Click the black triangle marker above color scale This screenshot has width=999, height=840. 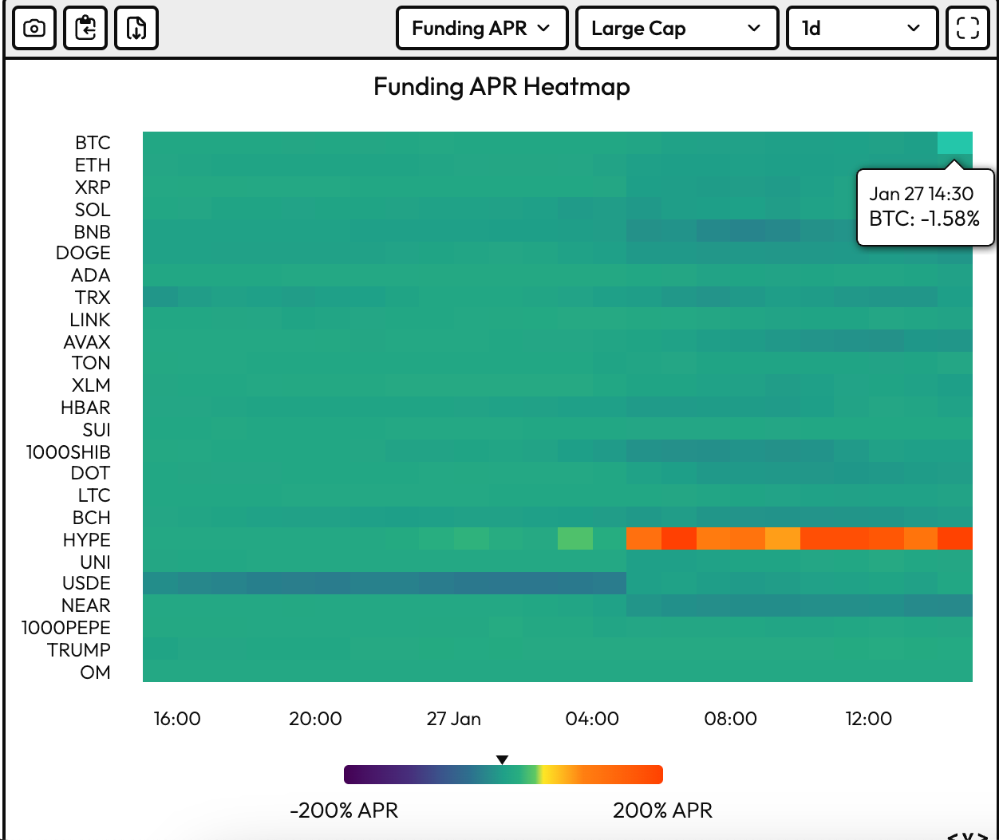coord(502,759)
